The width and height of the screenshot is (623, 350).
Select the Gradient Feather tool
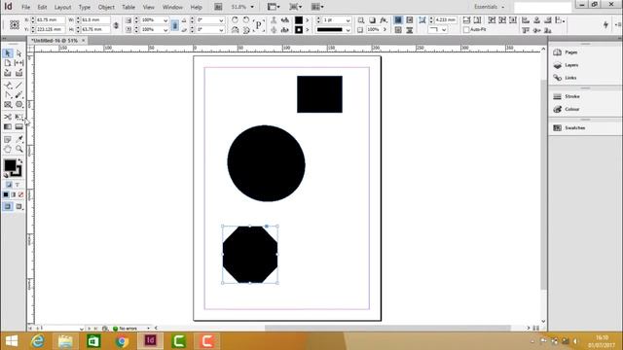pyautogui.click(x=18, y=126)
